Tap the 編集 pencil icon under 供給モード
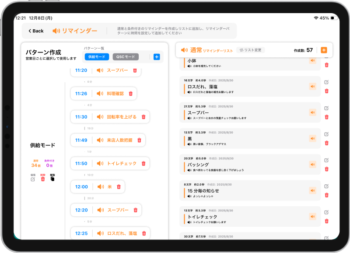This screenshot has width=350, height=253. (x=33, y=179)
